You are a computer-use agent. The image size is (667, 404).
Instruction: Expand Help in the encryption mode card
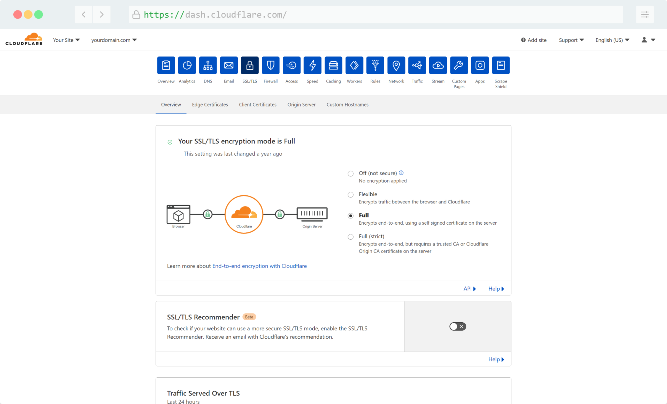496,289
